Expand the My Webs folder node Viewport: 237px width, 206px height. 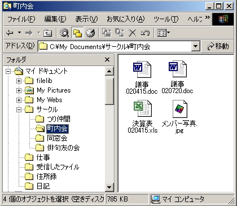coord(19,100)
